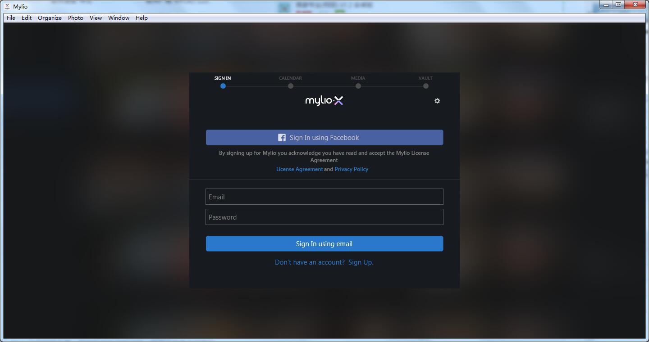Sign in using Facebook button
This screenshot has width=649, height=342.
(324, 138)
